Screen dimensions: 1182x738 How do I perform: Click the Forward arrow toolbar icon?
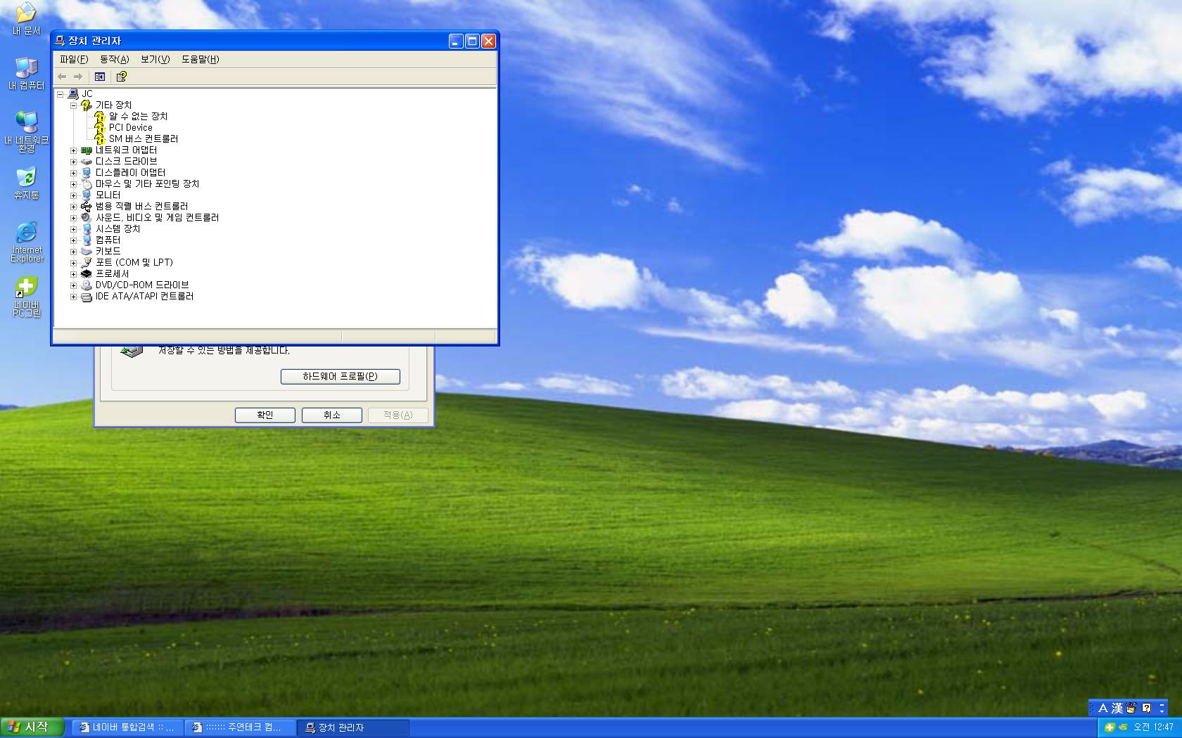[x=78, y=77]
